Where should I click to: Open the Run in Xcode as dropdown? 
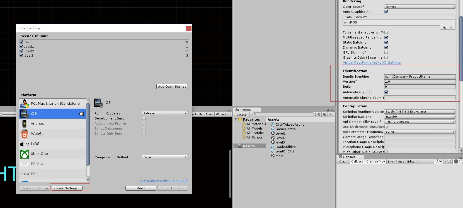(x=165, y=113)
